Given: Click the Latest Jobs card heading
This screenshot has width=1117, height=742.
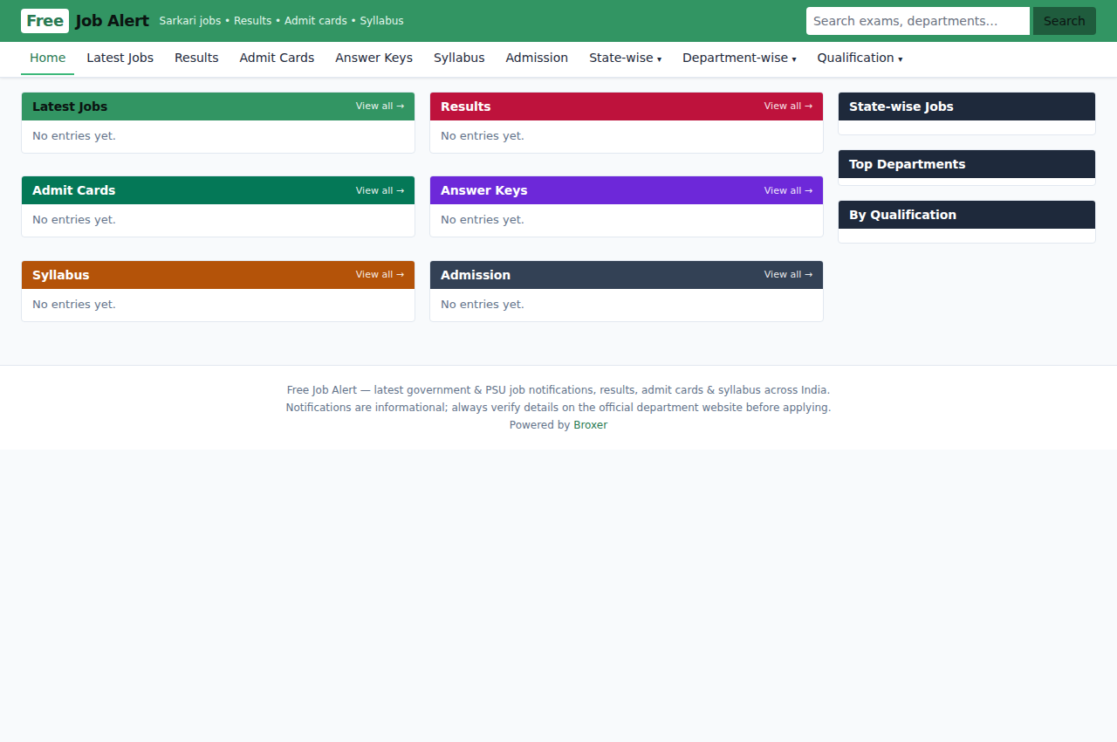Looking at the screenshot, I should (x=70, y=106).
